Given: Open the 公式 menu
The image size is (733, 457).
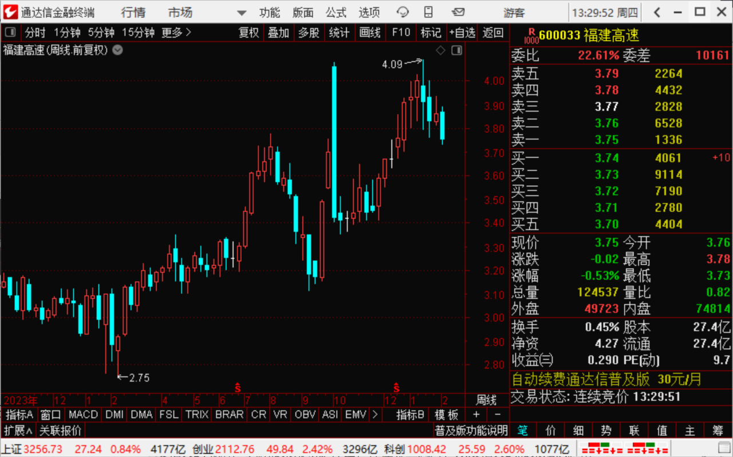Looking at the screenshot, I should tap(336, 12).
